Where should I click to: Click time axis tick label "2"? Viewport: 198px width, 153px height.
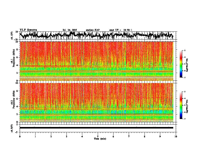[x=51, y=136]
